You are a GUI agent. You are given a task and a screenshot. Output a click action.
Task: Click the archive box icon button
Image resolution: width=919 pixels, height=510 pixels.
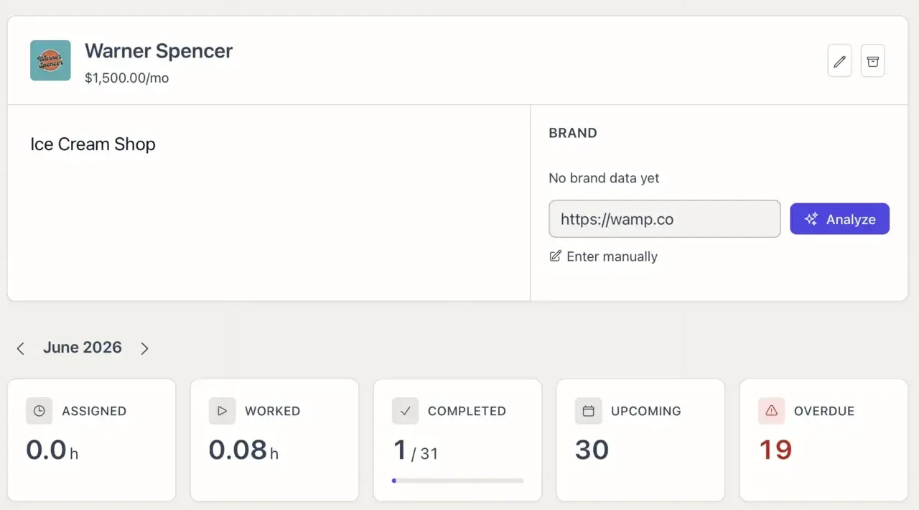(873, 61)
